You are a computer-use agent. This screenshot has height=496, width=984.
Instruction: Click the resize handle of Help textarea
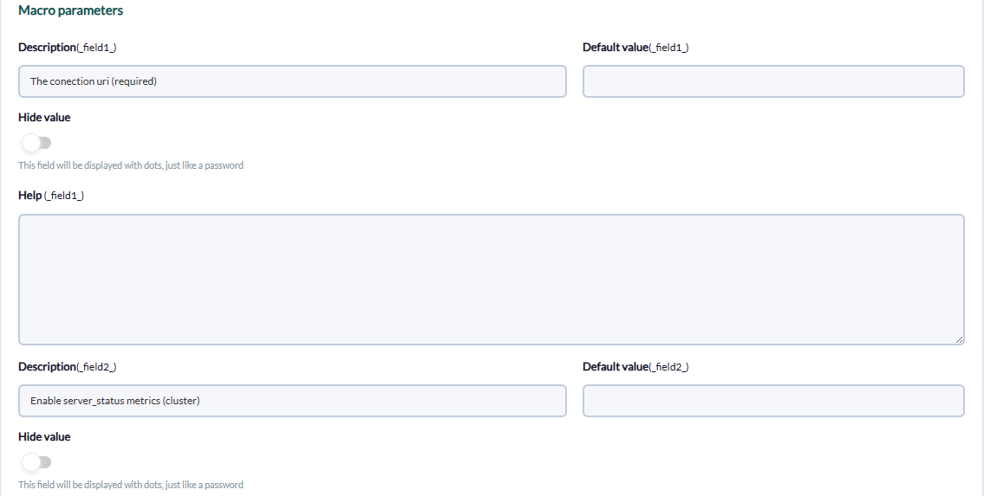click(x=959, y=339)
